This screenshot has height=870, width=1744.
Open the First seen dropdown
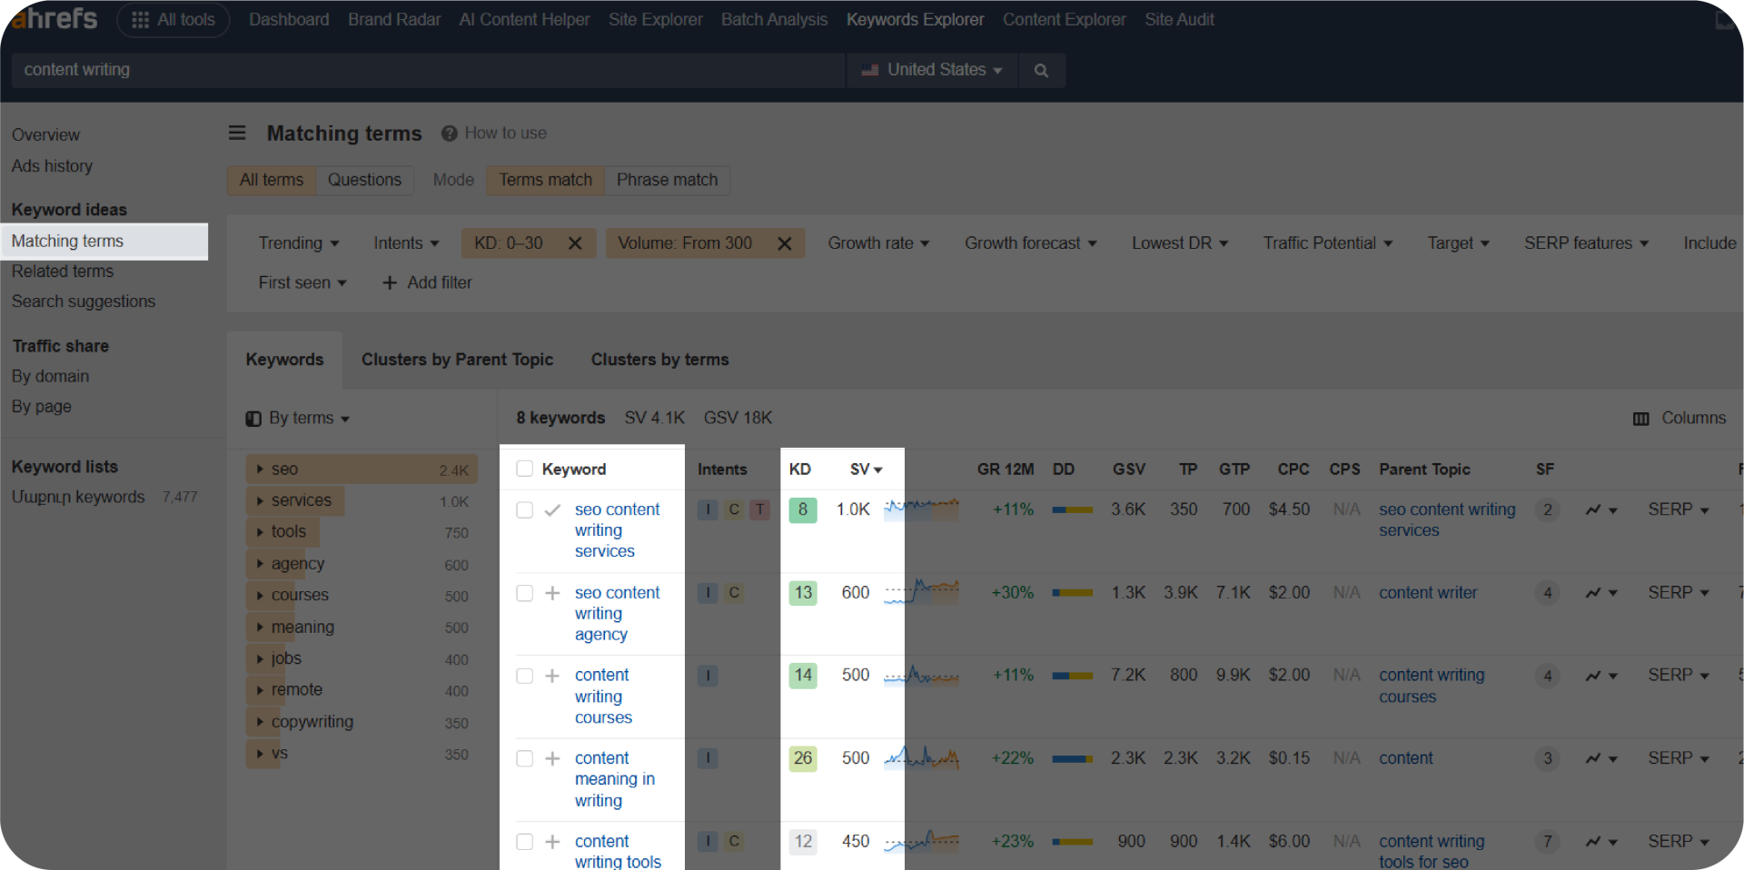[302, 282]
